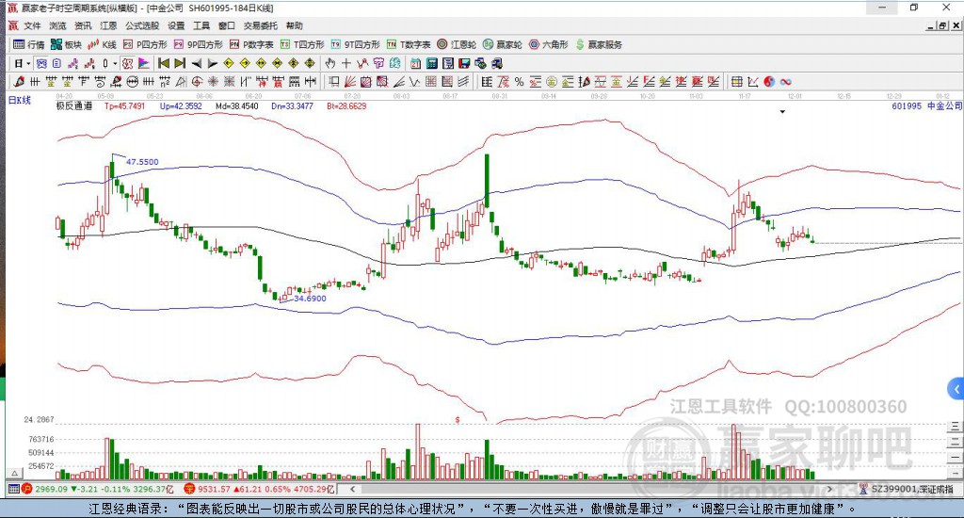Open the 六角形 hexagon tool
Viewport: 964px width, 518px height.
click(549, 44)
